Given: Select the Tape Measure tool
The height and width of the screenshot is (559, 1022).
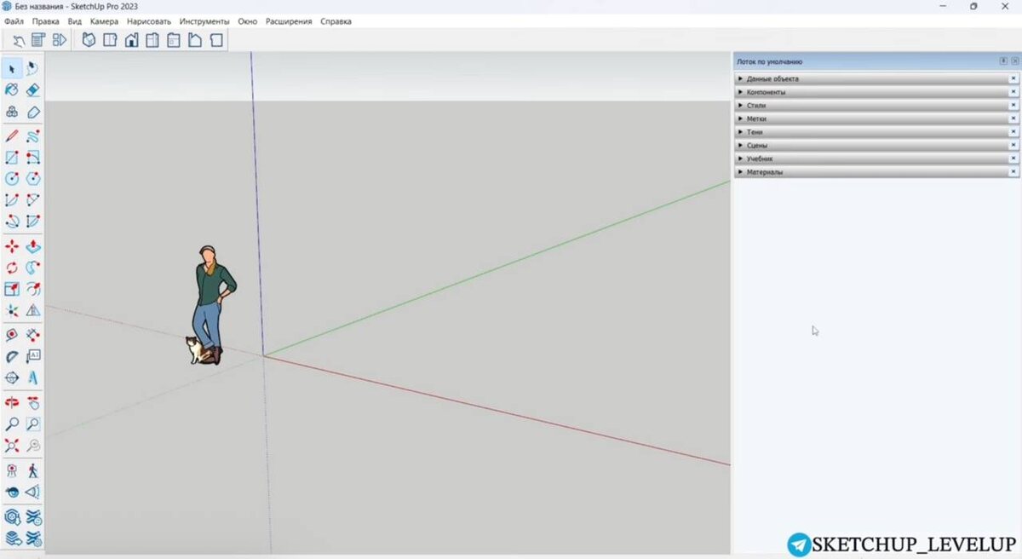Looking at the screenshot, I should pyautogui.click(x=12, y=335).
